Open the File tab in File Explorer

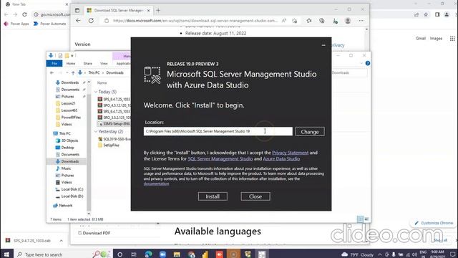click(x=54, y=64)
